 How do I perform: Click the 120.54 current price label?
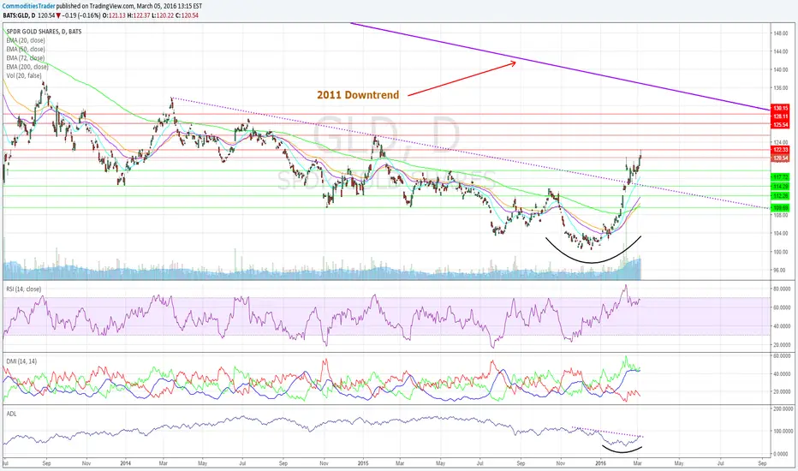point(781,158)
